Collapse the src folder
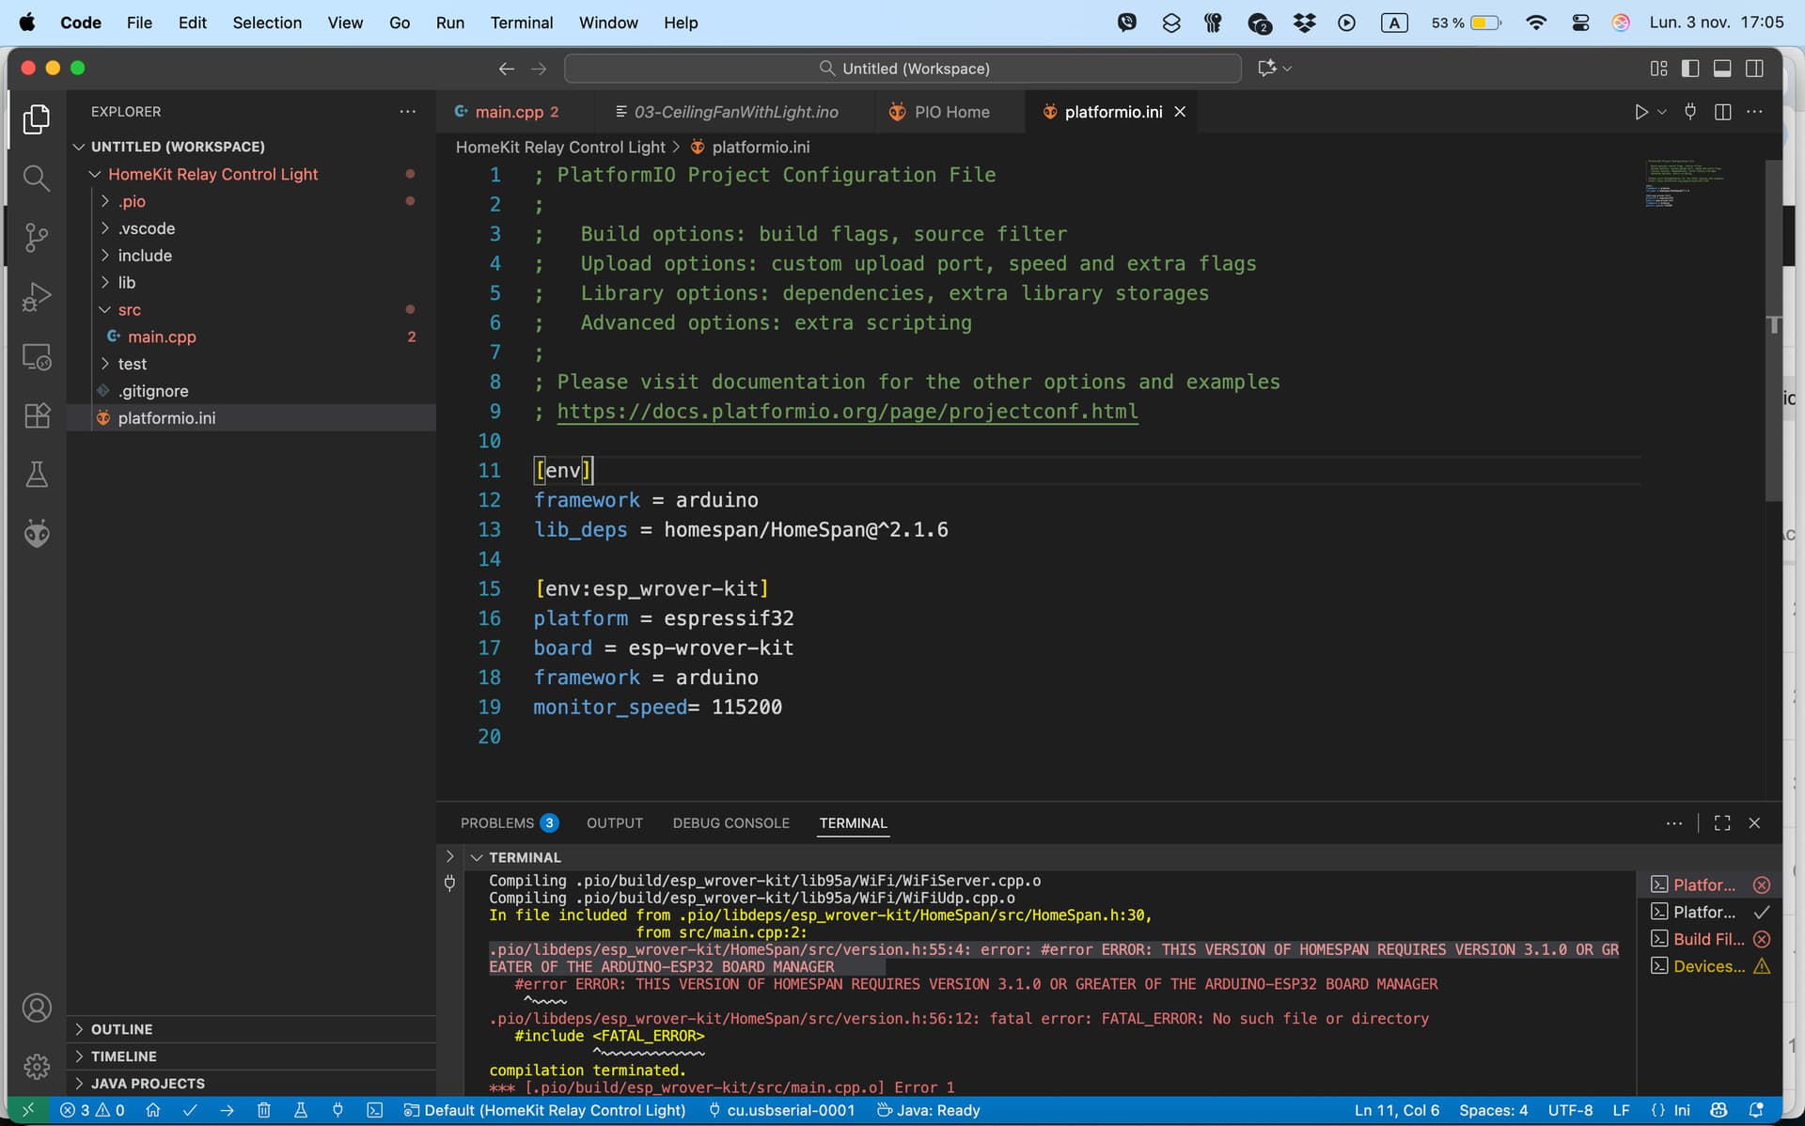The width and height of the screenshot is (1805, 1126). pyautogui.click(x=129, y=310)
